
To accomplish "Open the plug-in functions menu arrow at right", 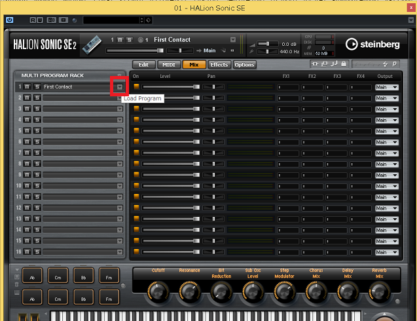I will (411, 20).
